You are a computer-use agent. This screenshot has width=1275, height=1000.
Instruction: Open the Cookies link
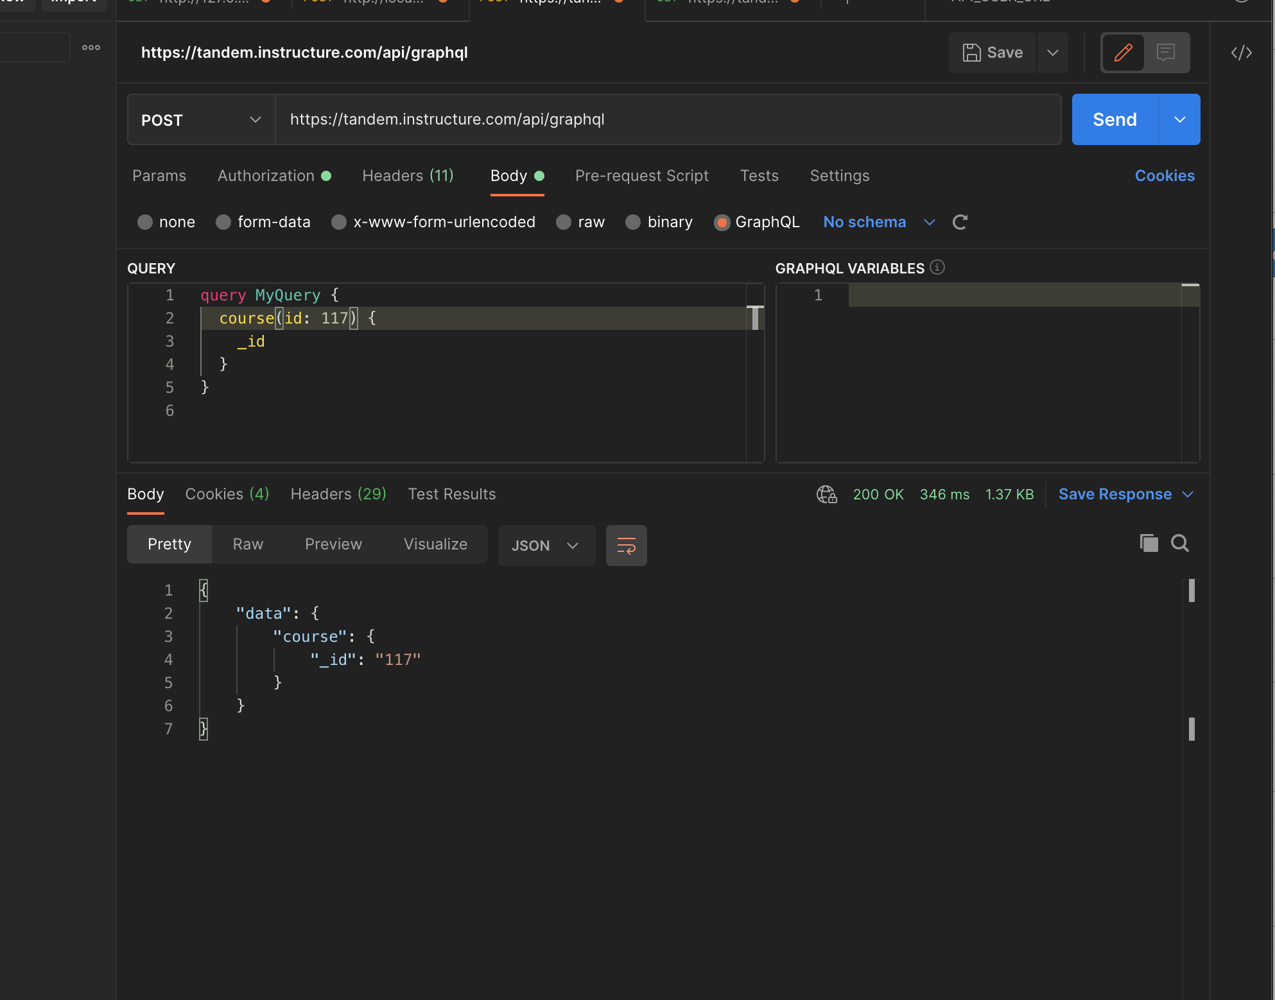1164,176
